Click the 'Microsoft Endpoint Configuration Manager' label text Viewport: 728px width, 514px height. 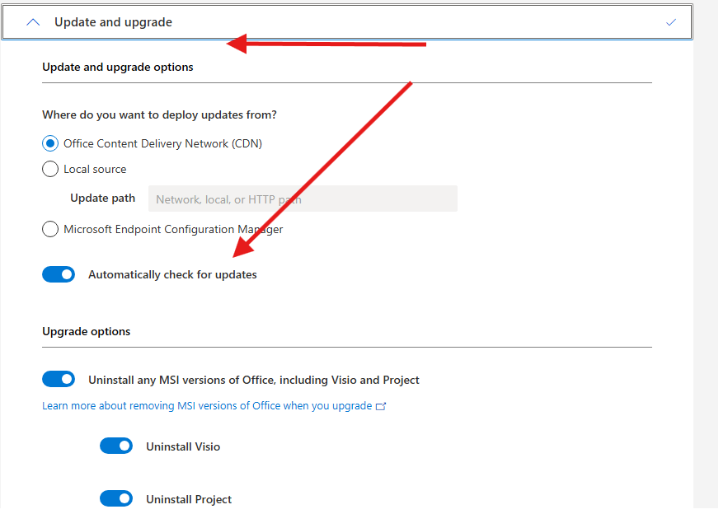pos(173,229)
